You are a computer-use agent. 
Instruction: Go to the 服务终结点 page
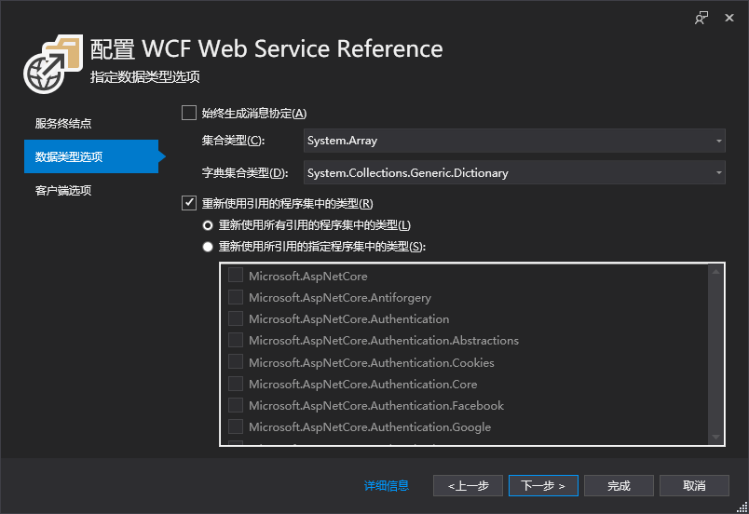click(63, 124)
